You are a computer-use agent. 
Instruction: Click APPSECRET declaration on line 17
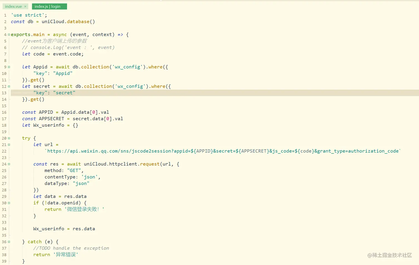pos(52,119)
